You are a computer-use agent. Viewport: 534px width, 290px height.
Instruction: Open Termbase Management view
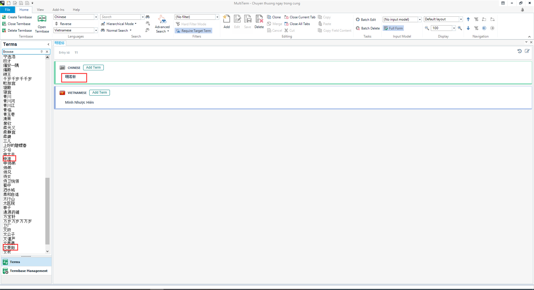(x=26, y=271)
